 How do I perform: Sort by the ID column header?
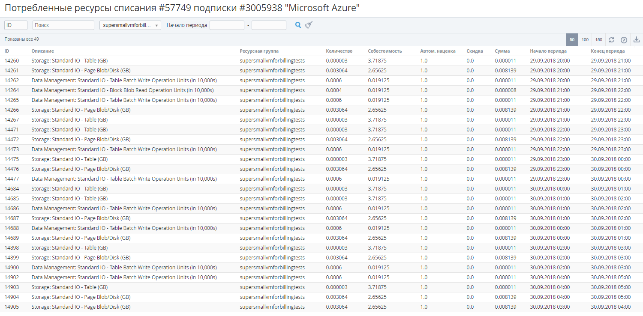tap(7, 51)
